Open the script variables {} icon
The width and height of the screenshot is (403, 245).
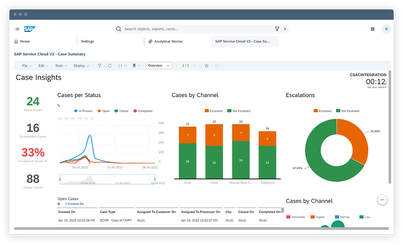pyautogui.click(x=121, y=65)
